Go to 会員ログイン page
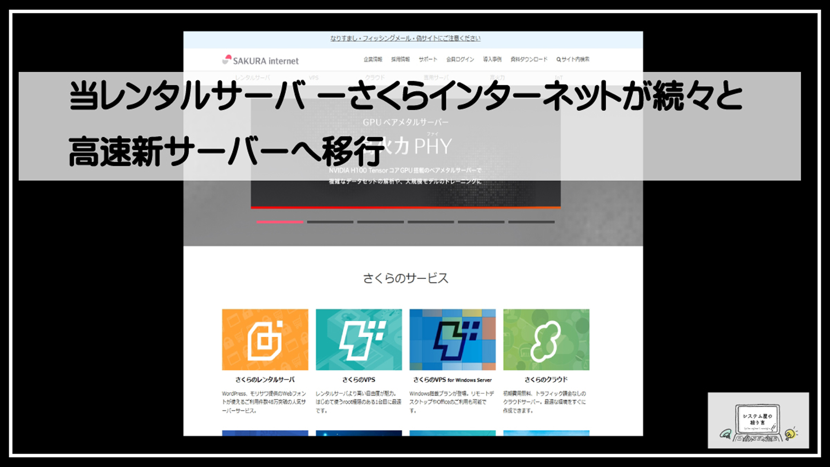The image size is (830, 467). [x=460, y=59]
